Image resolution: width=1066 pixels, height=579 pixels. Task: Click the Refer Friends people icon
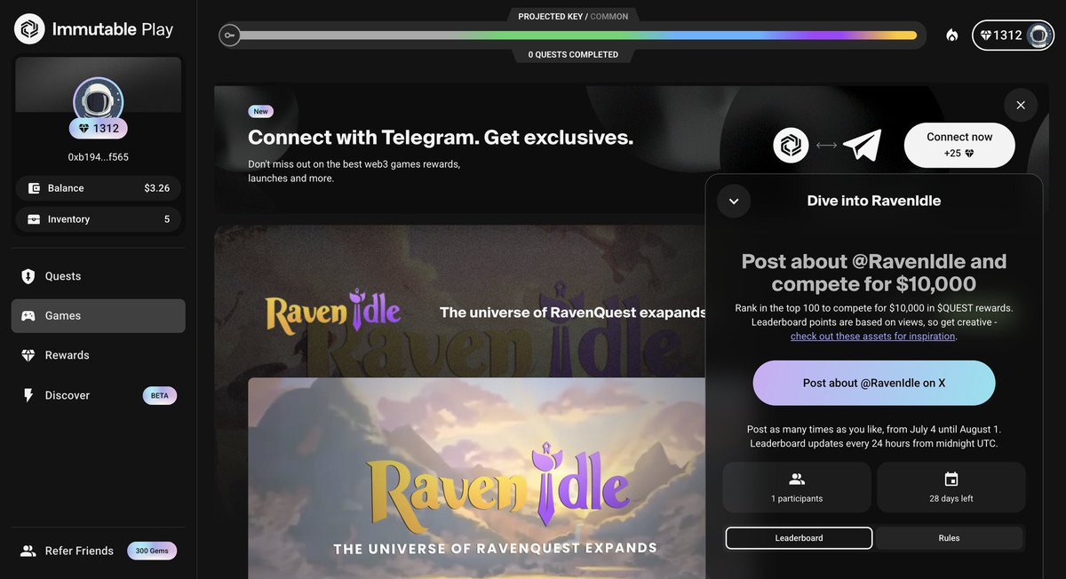28,551
